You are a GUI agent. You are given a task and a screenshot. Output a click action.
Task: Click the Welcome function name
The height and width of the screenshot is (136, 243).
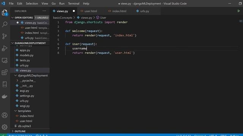[x=79, y=31]
